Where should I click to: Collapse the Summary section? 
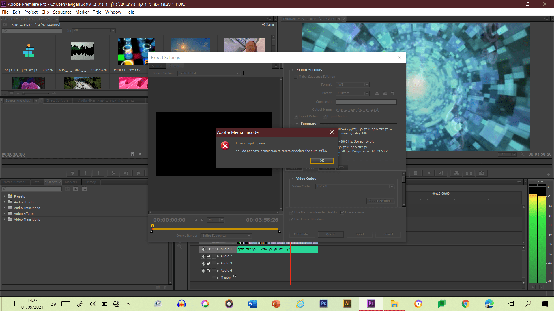[297, 124]
